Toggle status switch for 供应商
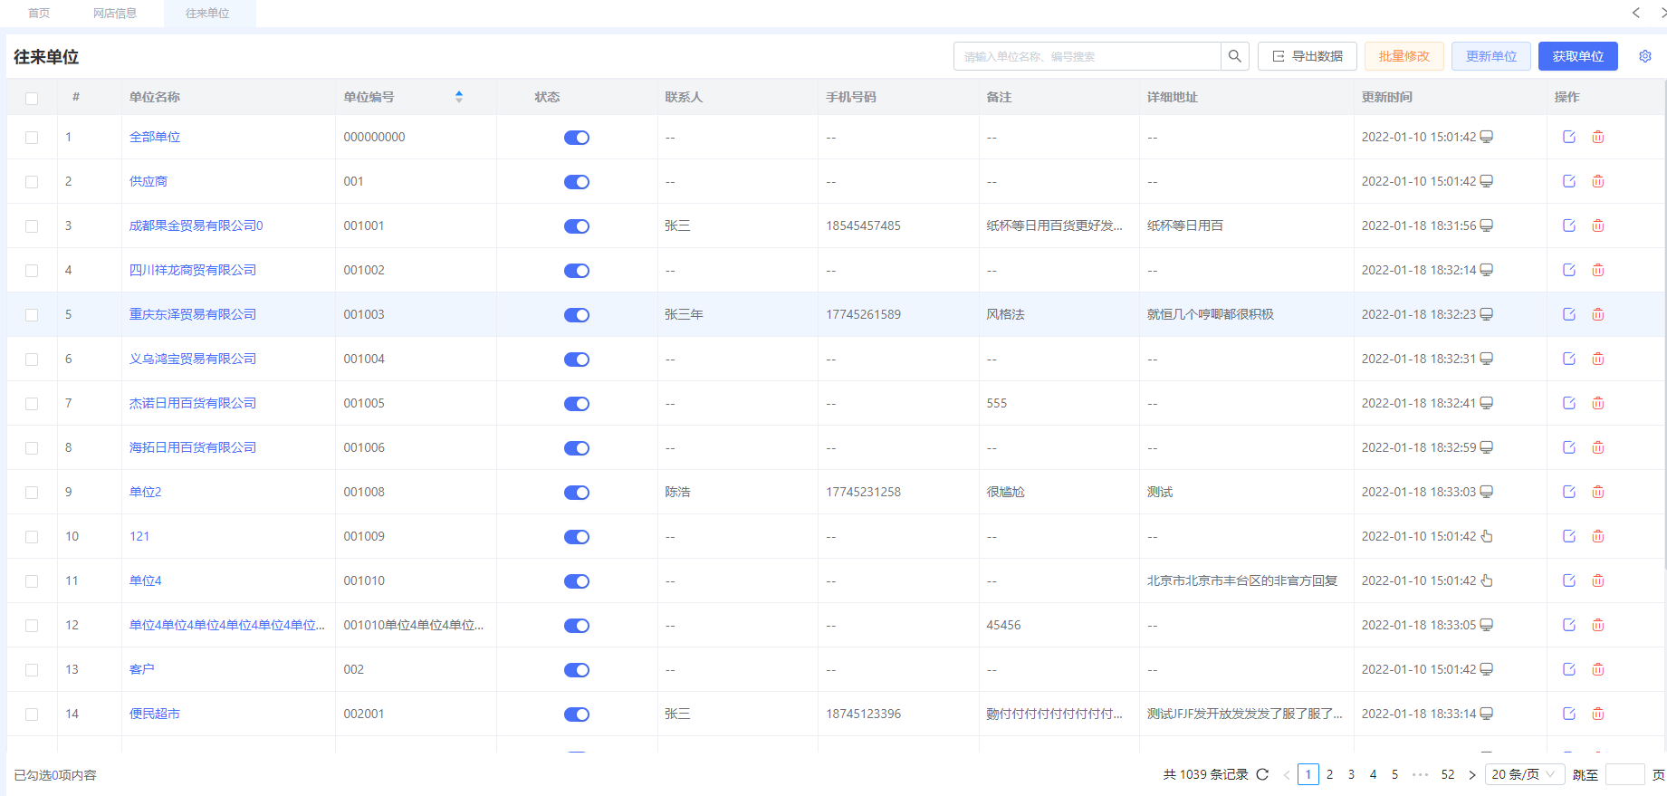Viewport: 1667px width, 796px height. (577, 182)
